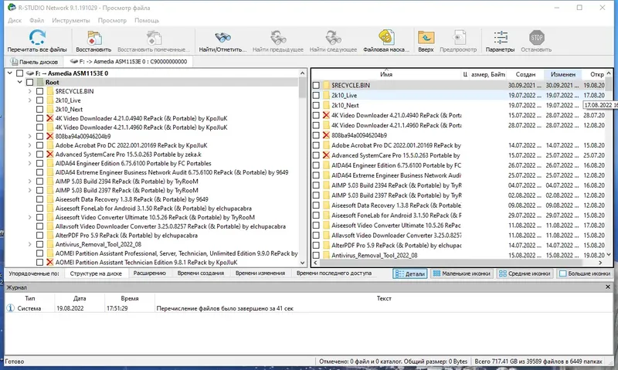Check the F: Asmedia ASM1153E drive checkbox

tap(20, 73)
